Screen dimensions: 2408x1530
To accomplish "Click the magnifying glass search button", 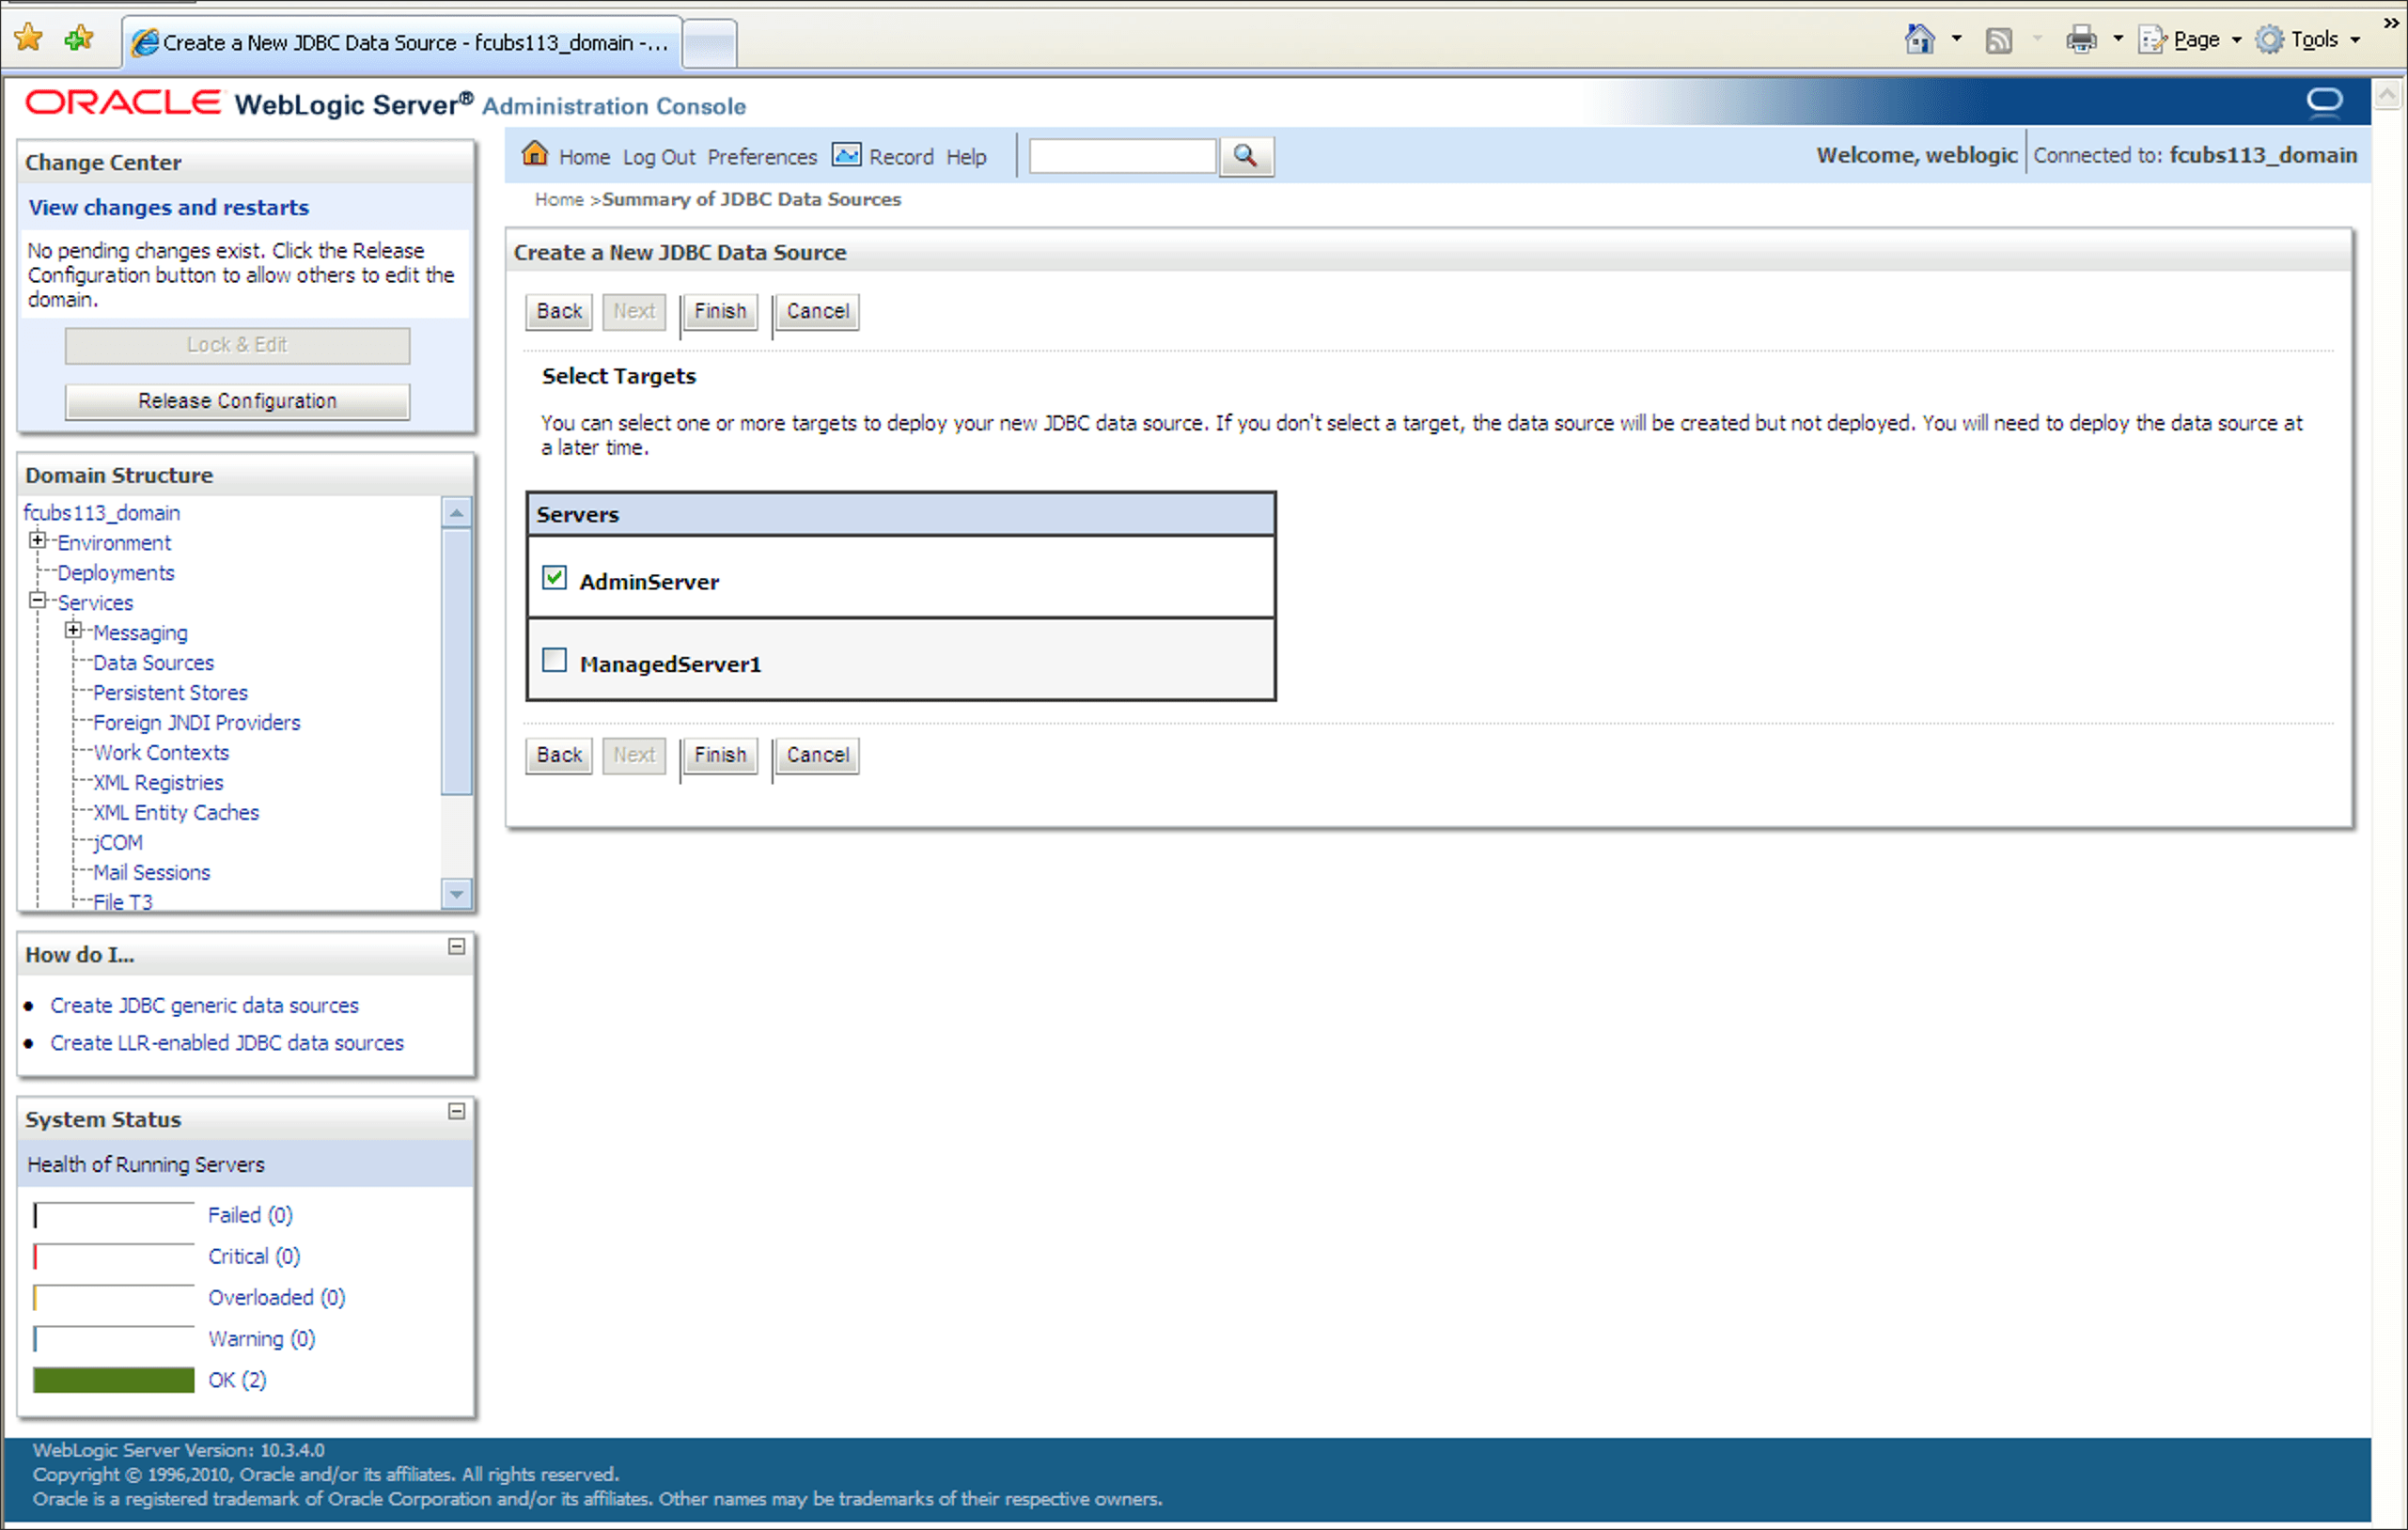I will pyautogui.click(x=1245, y=156).
